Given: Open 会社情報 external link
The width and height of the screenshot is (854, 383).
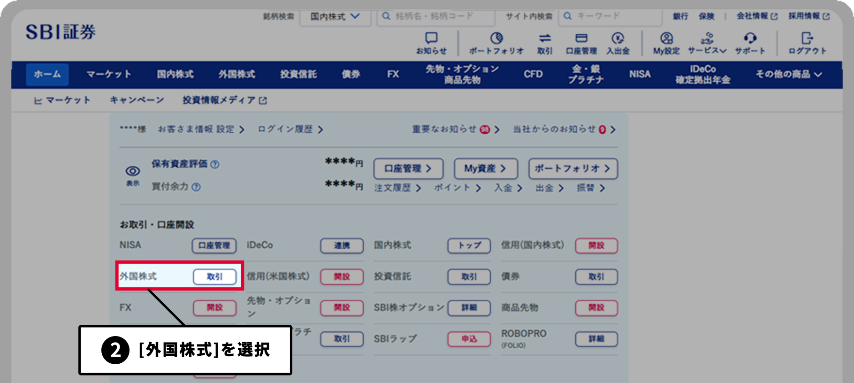Looking at the screenshot, I should pos(757,16).
